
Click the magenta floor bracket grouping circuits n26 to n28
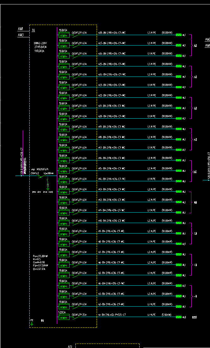tap(191, 45)
